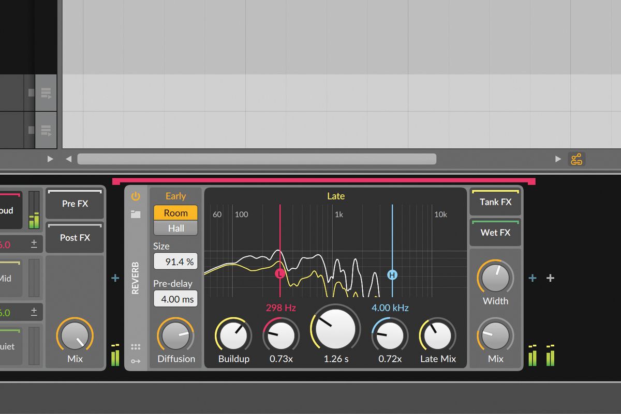The height and width of the screenshot is (414, 621).
Task: Open the Post FX chain
Action: (x=75, y=238)
